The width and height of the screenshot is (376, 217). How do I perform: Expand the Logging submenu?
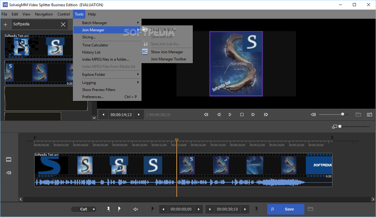pos(107,82)
